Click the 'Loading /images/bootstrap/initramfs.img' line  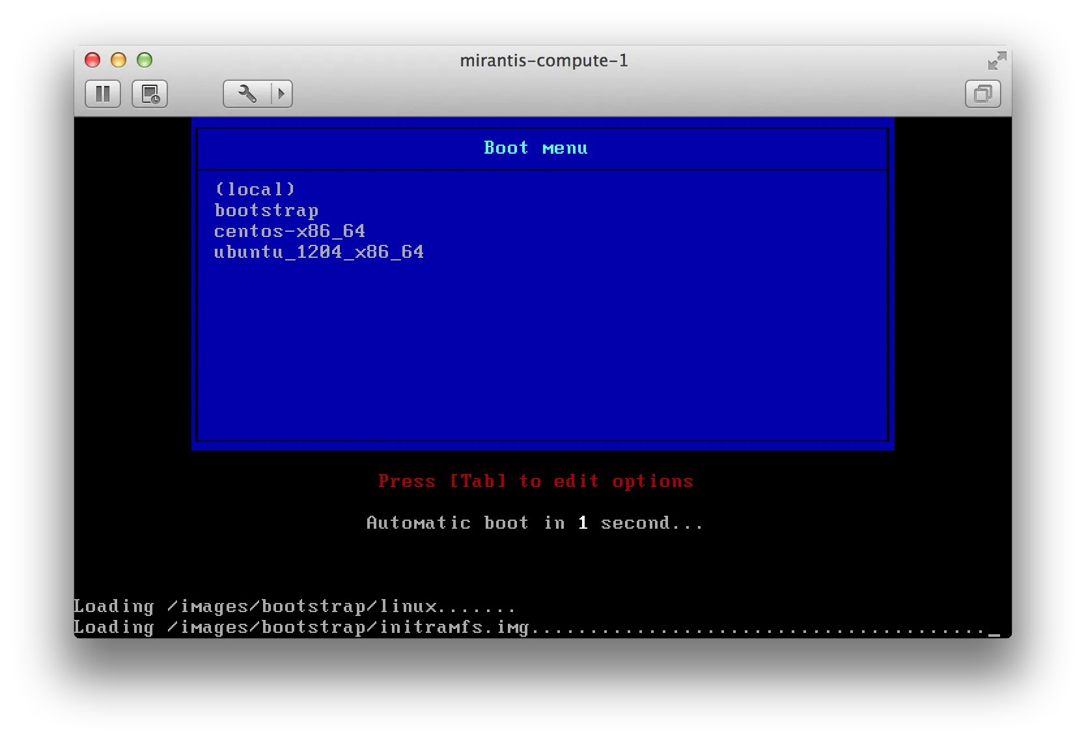pyautogui.click(x=537, y=627)
